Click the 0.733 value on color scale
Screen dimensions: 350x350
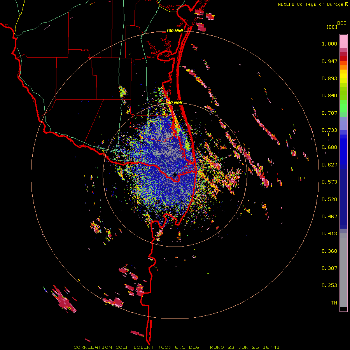(x=329, y=130)
